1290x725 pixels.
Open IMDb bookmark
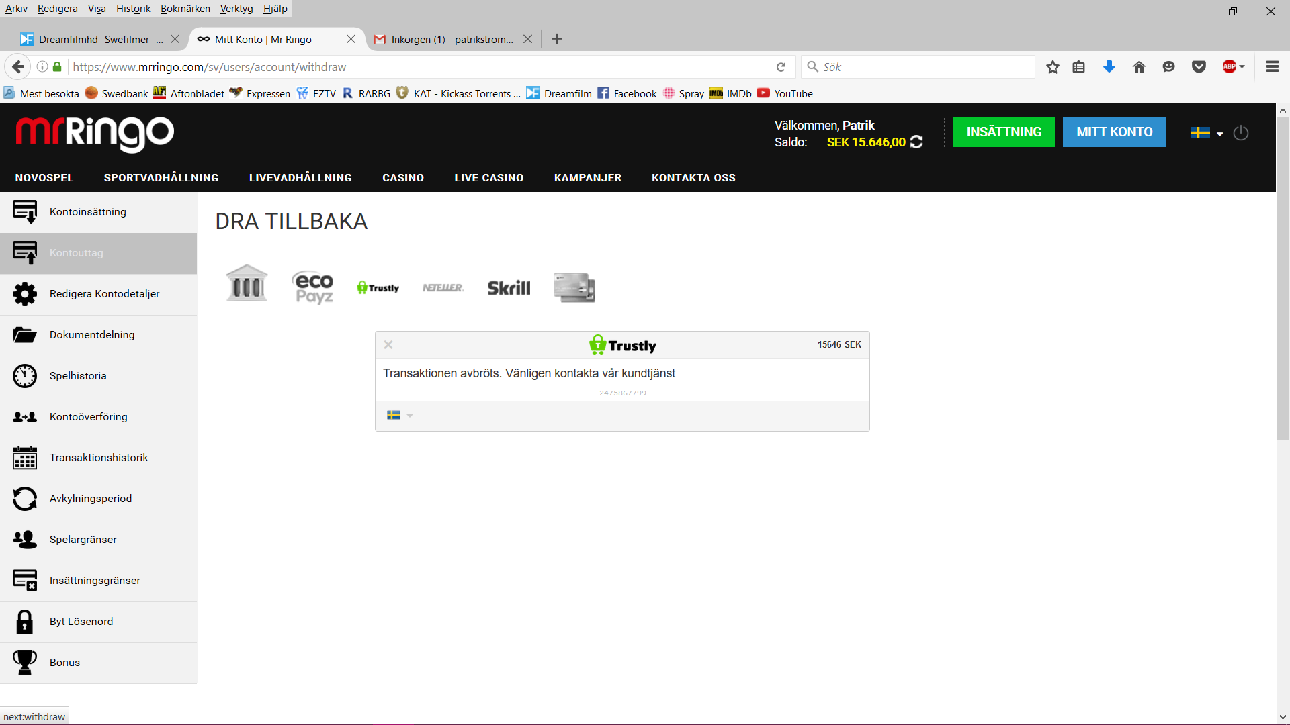click(731, 93)
